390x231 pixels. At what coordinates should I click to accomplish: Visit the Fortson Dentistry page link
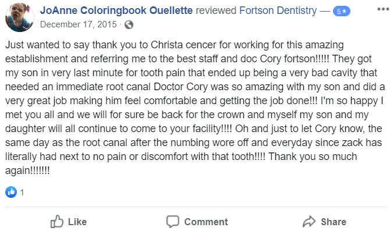click(x=278, y=10)
